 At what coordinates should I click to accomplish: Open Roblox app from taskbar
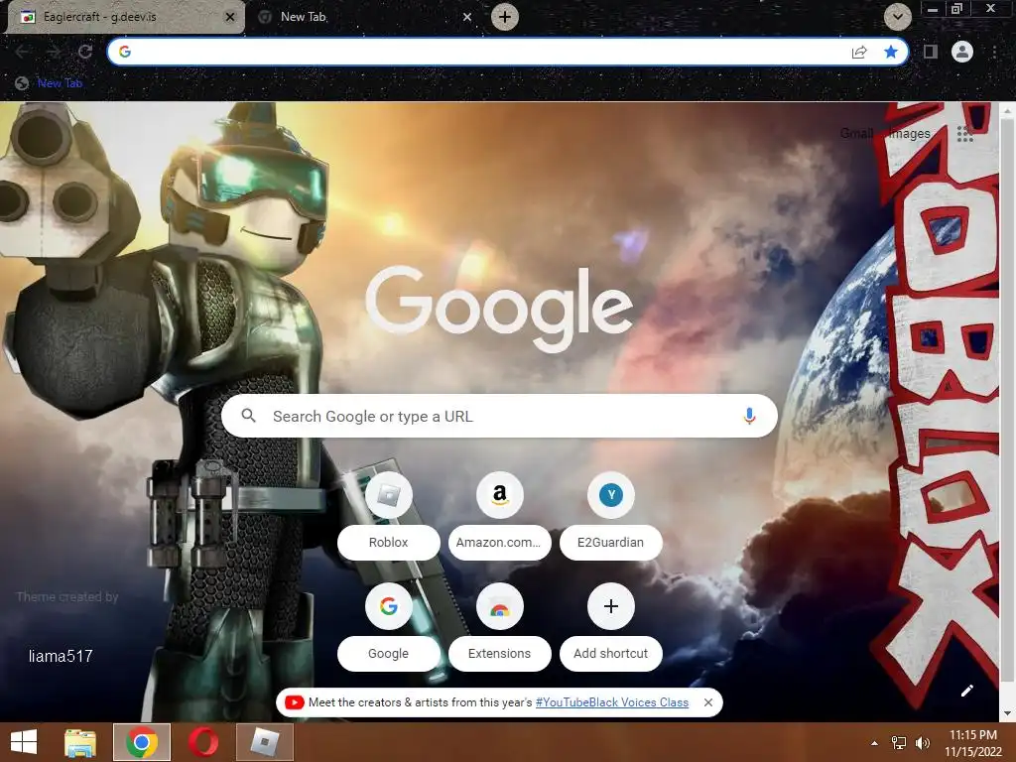(264, 742)
